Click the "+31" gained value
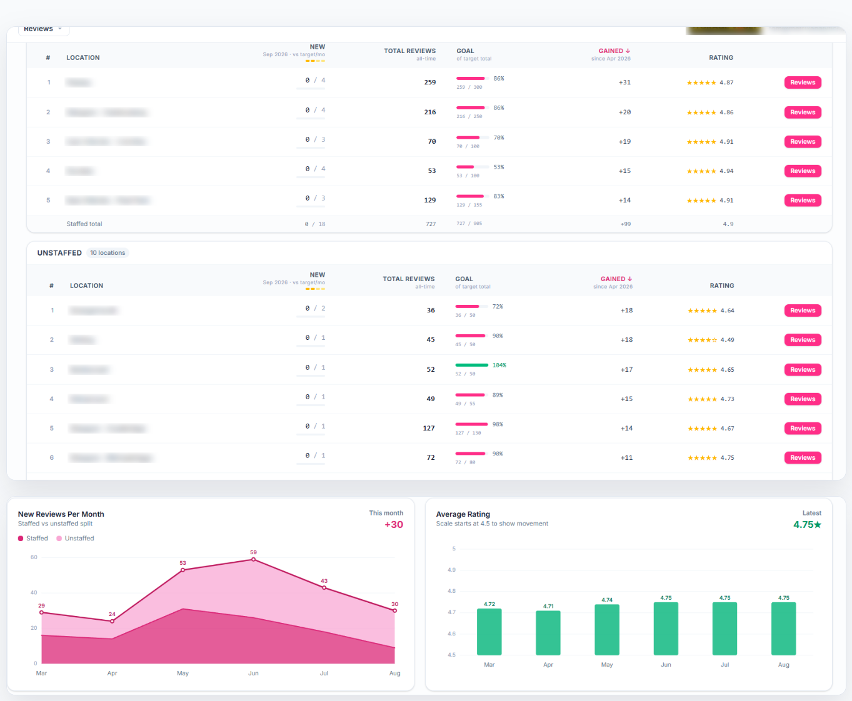This screenshot has width=852, height=701. point(624,82)
